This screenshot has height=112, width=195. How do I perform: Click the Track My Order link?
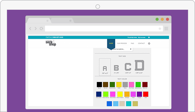(132, 37)
